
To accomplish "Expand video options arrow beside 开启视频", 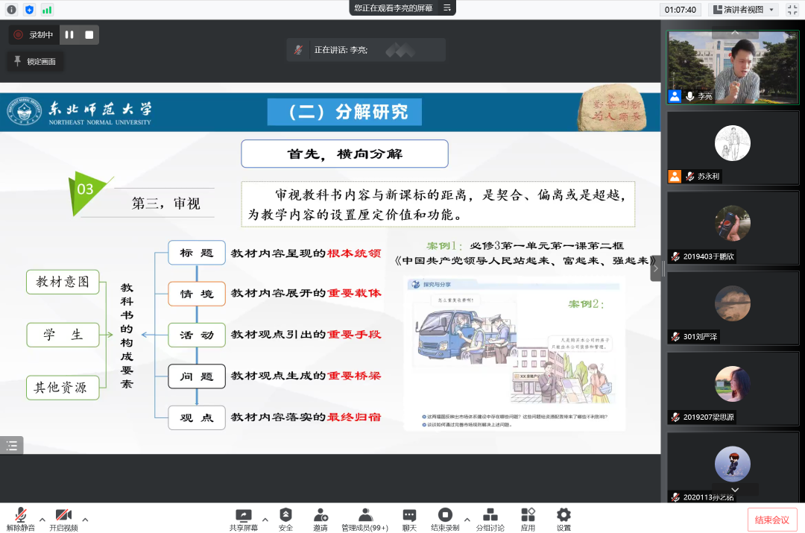I will coord(85,519).
